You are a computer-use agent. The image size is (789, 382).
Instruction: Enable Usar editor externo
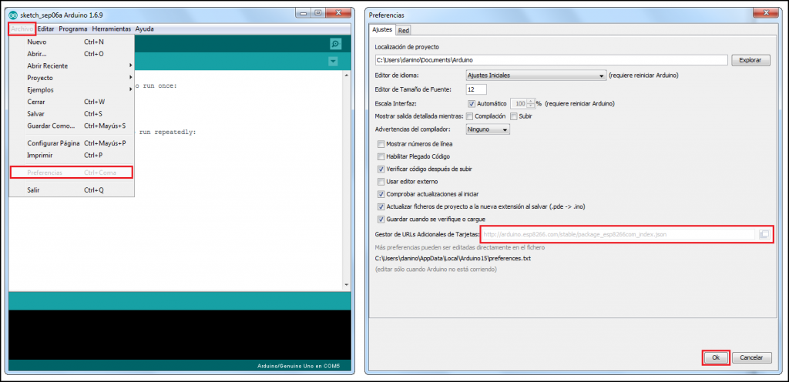[x=381, y=182]
